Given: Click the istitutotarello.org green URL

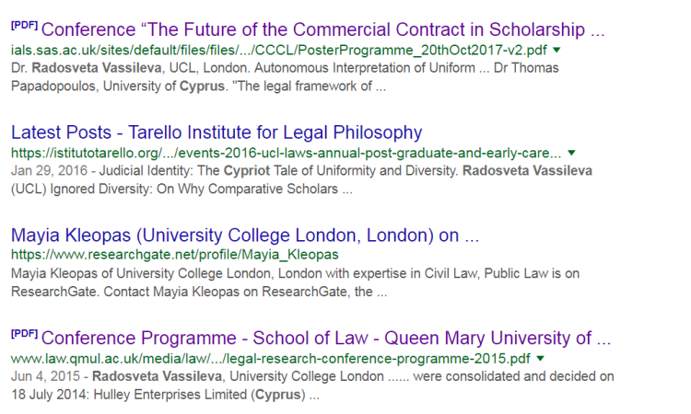Looking at the screenshot, I should [x=286, y=153].
